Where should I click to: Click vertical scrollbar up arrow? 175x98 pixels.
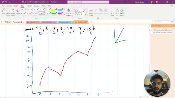(x=150, y=30)
